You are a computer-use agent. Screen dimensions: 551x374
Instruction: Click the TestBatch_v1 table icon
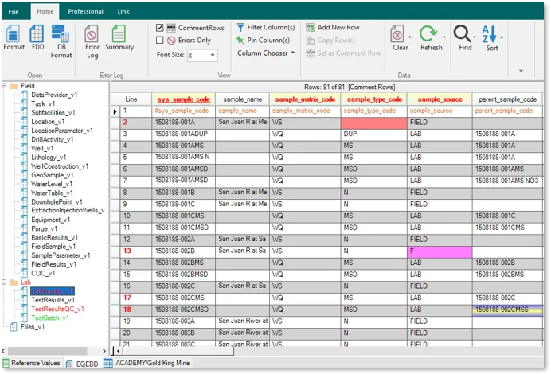24,318
